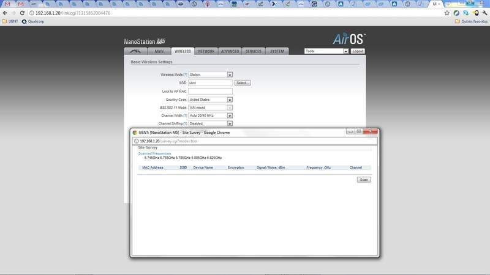This screenshot has height=275, width=490.
Task: Open the UBNT bookmarks folder
Action: click(10, 21)
